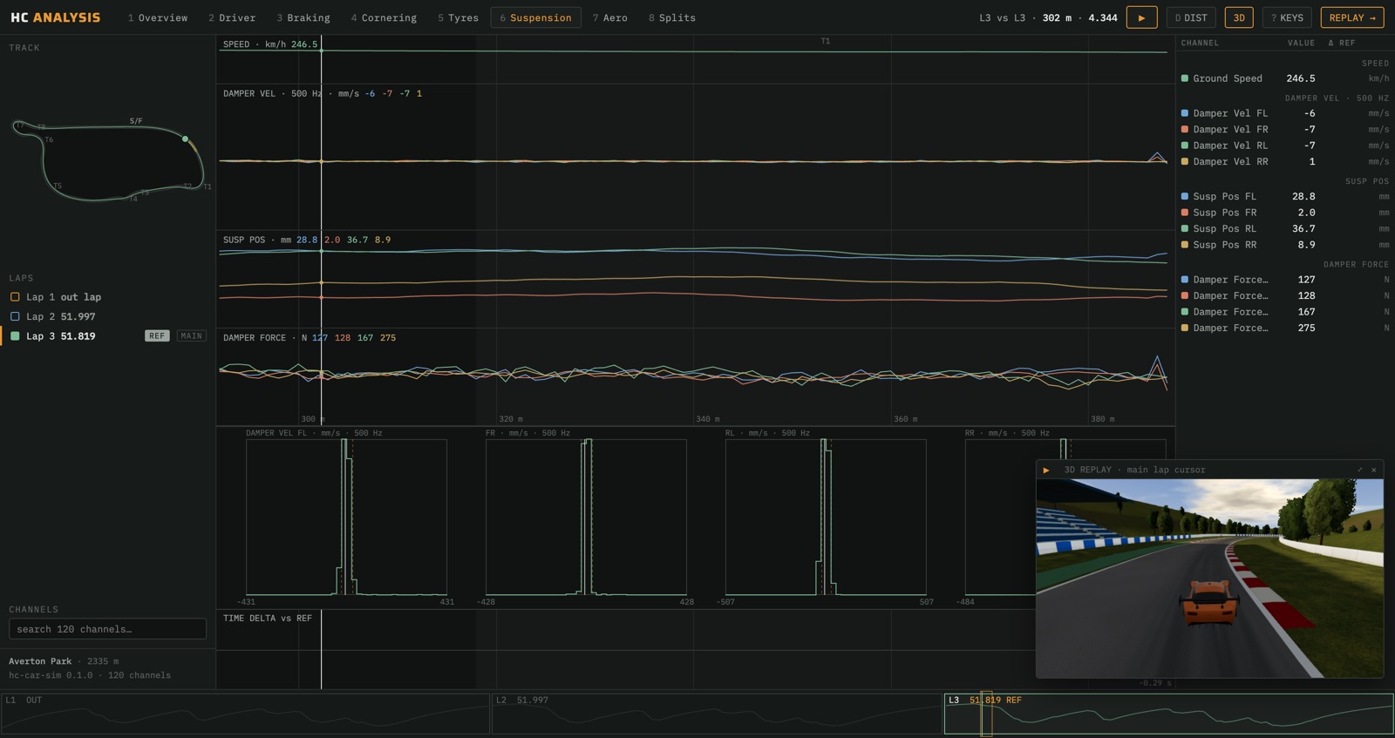
Task: Select the Susp Pos FR channel row
Action: coord(1285,213)
